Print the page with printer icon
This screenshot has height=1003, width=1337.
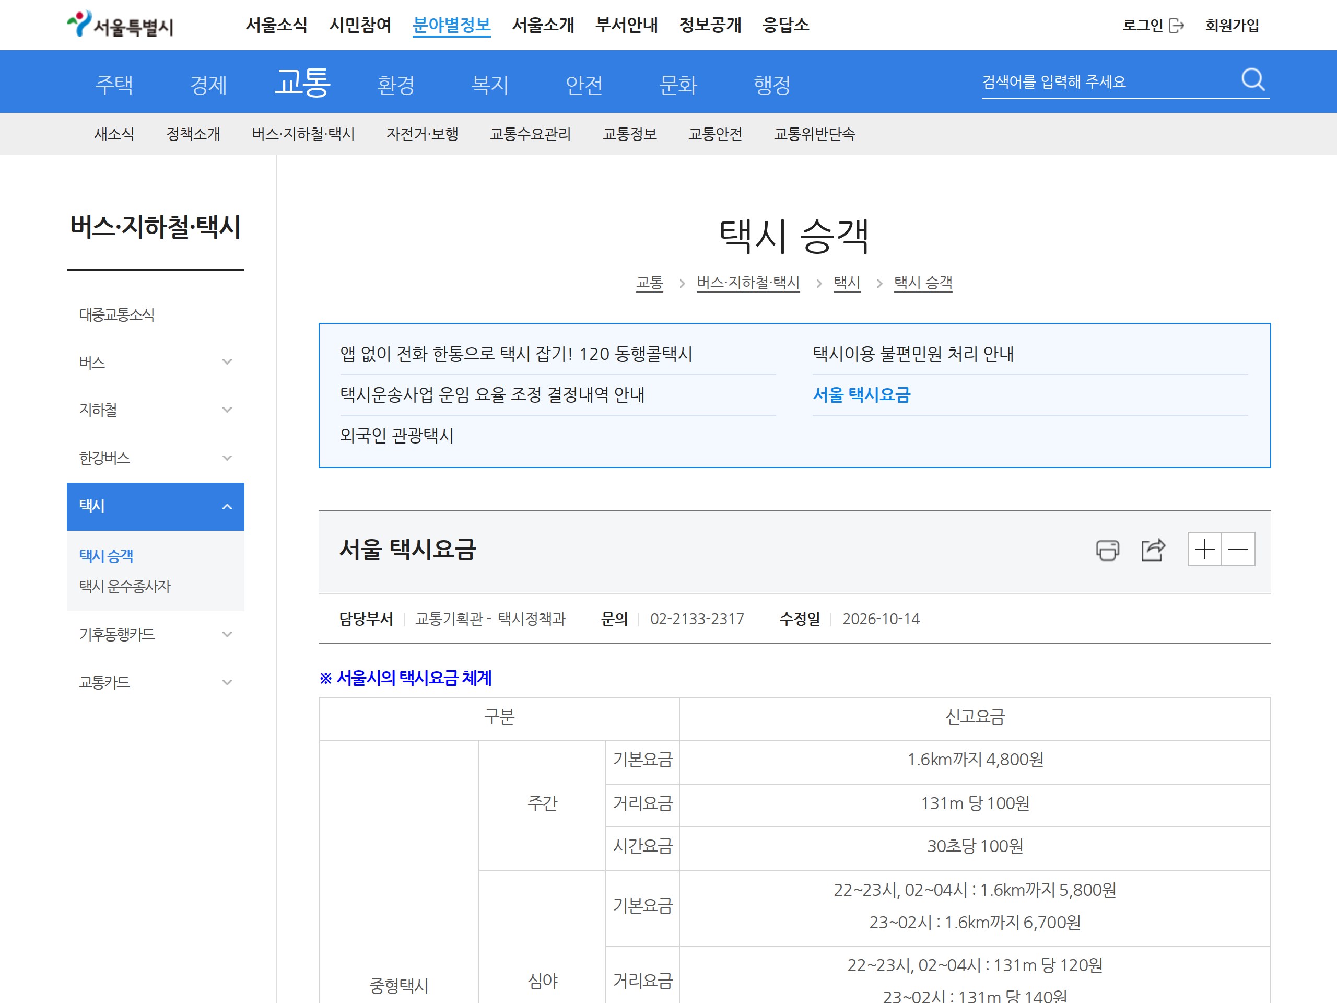coord(1107,550)
